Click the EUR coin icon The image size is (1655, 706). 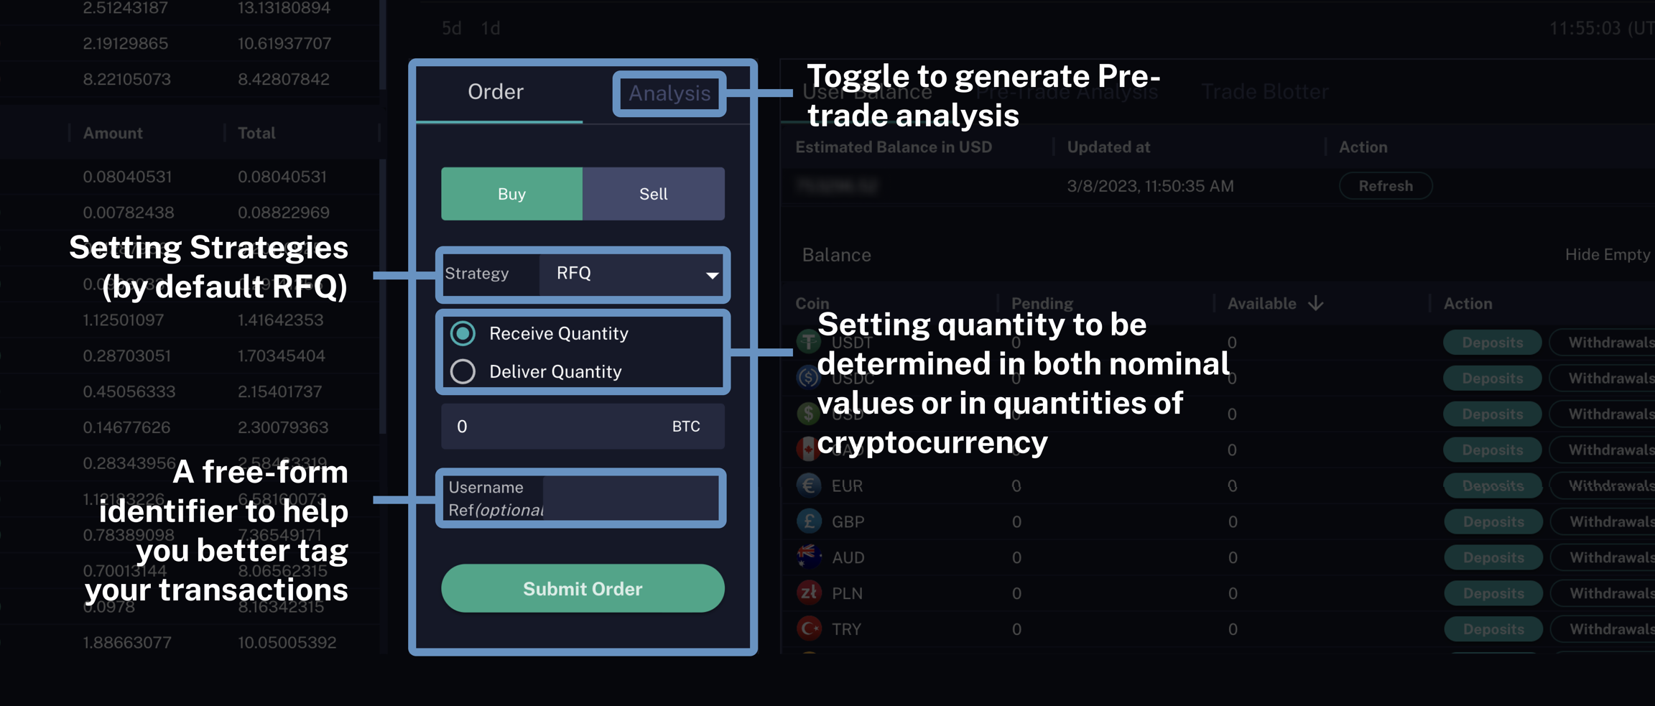809,486
